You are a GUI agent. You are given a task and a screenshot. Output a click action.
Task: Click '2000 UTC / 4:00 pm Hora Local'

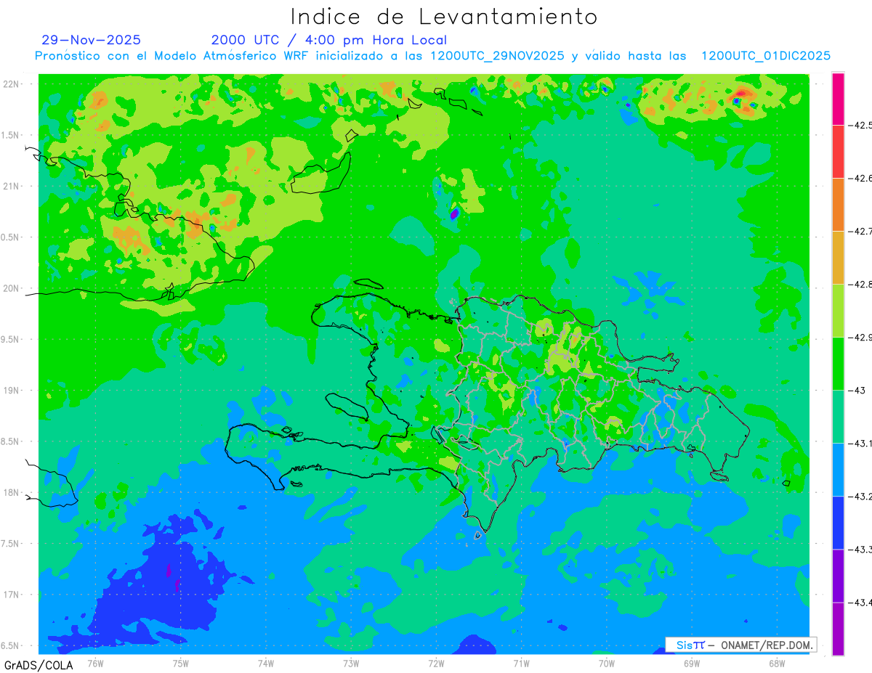pos(329,40)
